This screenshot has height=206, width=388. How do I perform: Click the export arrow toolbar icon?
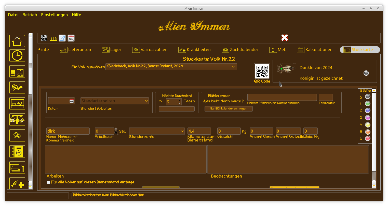pos(62,38)
